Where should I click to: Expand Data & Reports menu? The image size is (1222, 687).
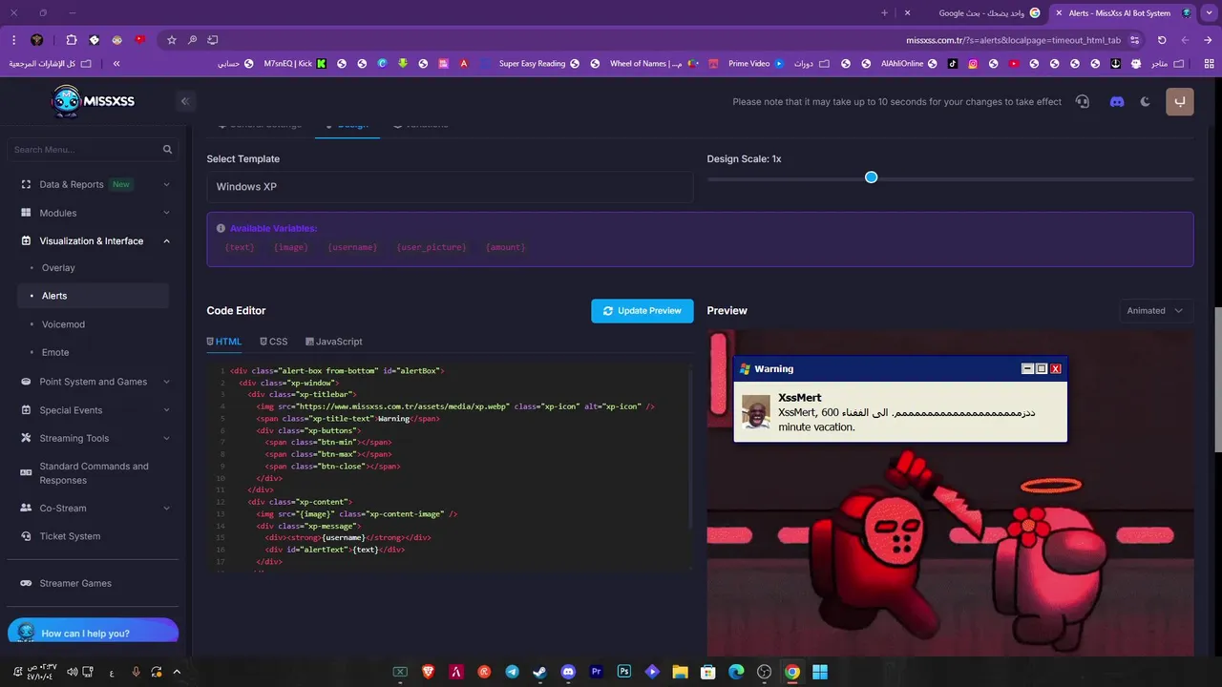pyautogui.click(x=95, y=184)
